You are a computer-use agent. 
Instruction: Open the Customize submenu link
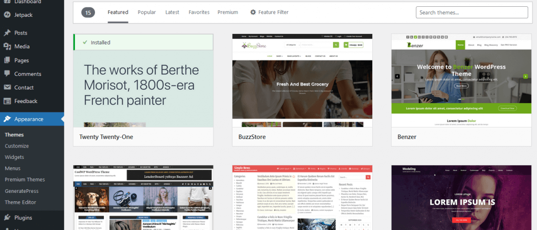coord(17,146)
